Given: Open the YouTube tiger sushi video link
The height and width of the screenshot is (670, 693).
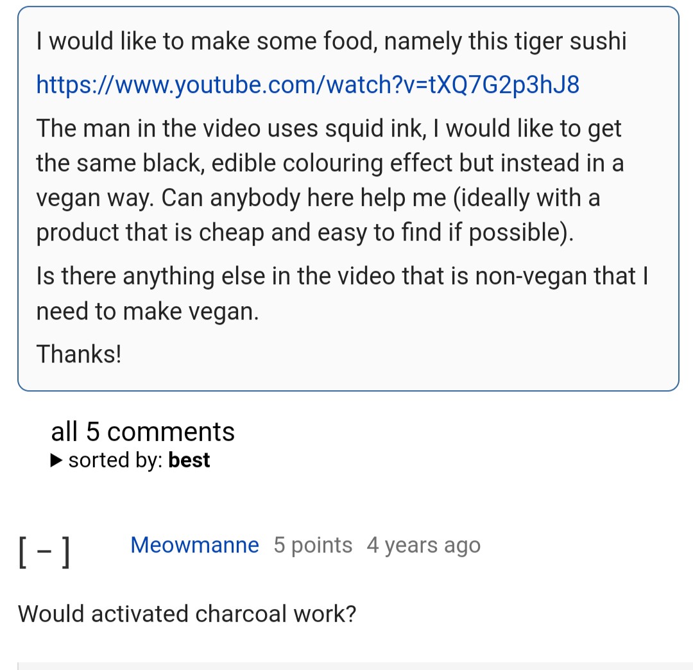Looking at the screenshot, I should [308, 84].
